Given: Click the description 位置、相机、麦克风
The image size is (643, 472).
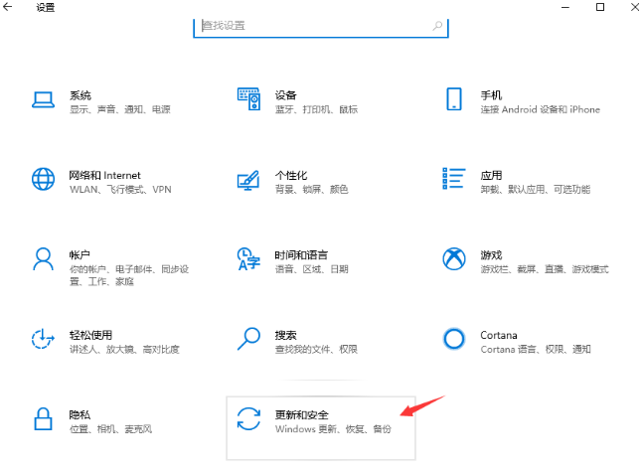Looking at the screenshot, I should coord(110,429).
